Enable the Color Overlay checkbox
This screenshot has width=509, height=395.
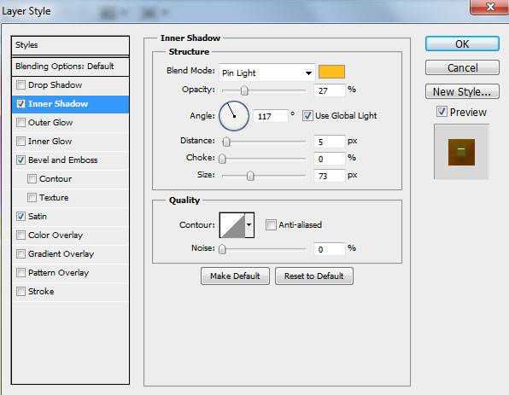[x=20, y=235]
